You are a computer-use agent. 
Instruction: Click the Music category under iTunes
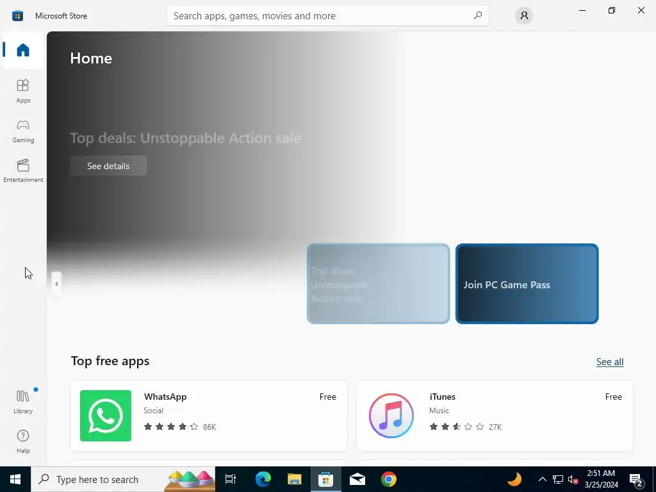[439, 411]
